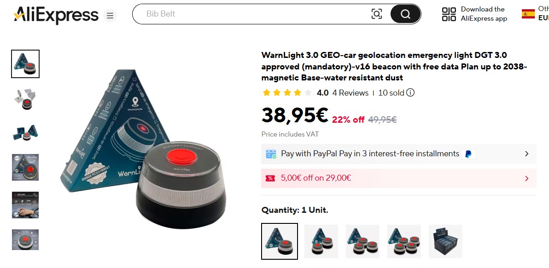
Task: Click the image search camera icon
Action: coord(376,14)
